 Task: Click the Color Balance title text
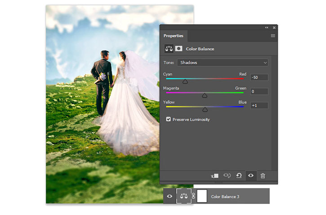(200, 49)
